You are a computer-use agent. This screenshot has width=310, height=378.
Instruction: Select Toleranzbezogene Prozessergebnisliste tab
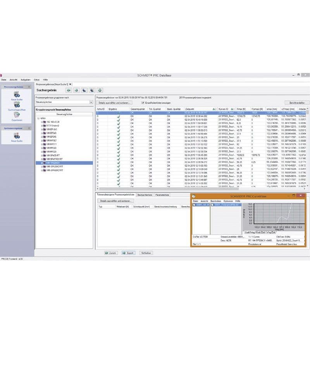115,195
